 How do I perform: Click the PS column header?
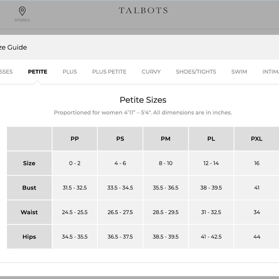[x=120, y=139]
